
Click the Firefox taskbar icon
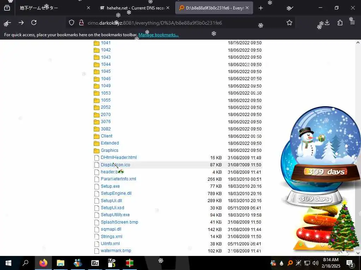click(x=43, y=263)
